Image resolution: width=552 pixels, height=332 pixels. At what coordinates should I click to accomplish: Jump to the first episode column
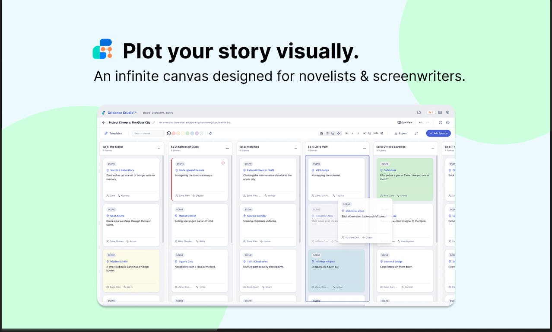coord(346,133)
